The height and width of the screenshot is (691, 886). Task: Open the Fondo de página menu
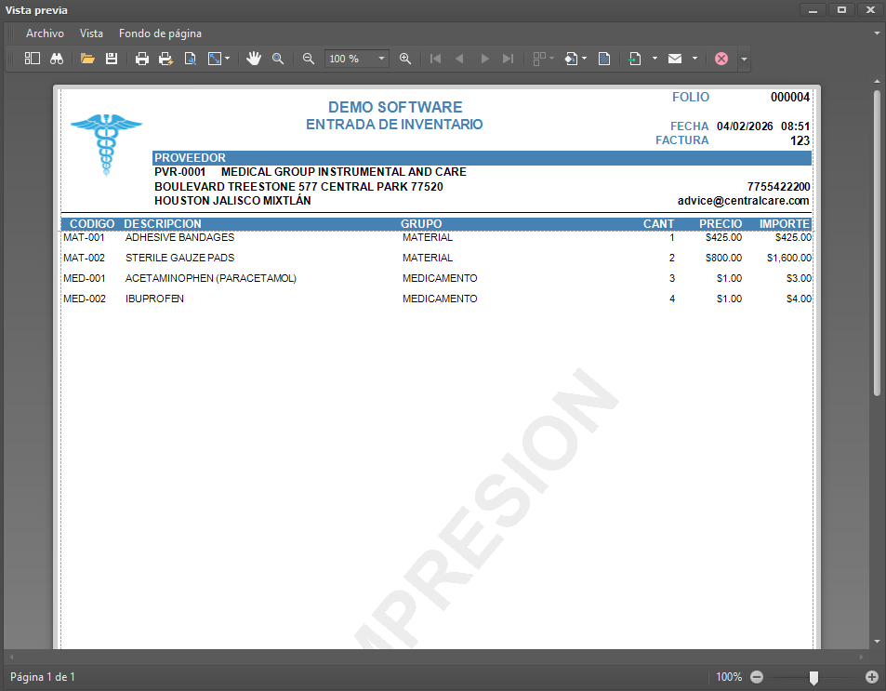(160, 33)
